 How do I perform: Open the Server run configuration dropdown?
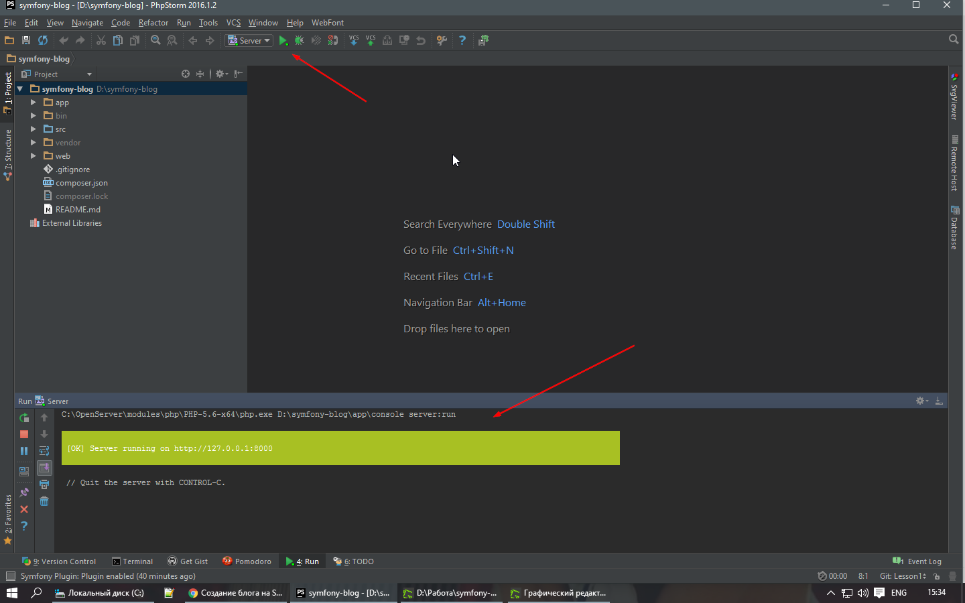249,40
